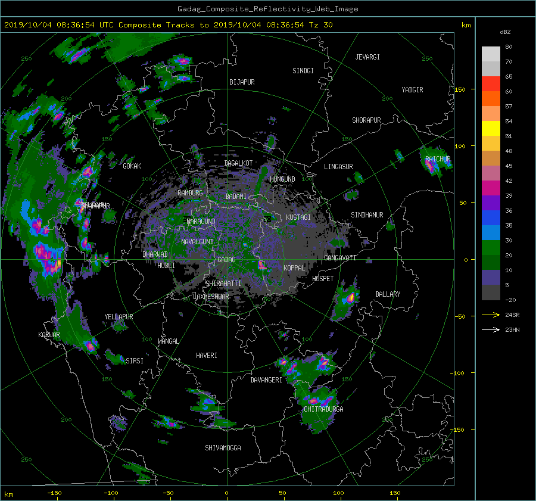Select the SIRSI label

pyautogui.click(x=135, y=361)
